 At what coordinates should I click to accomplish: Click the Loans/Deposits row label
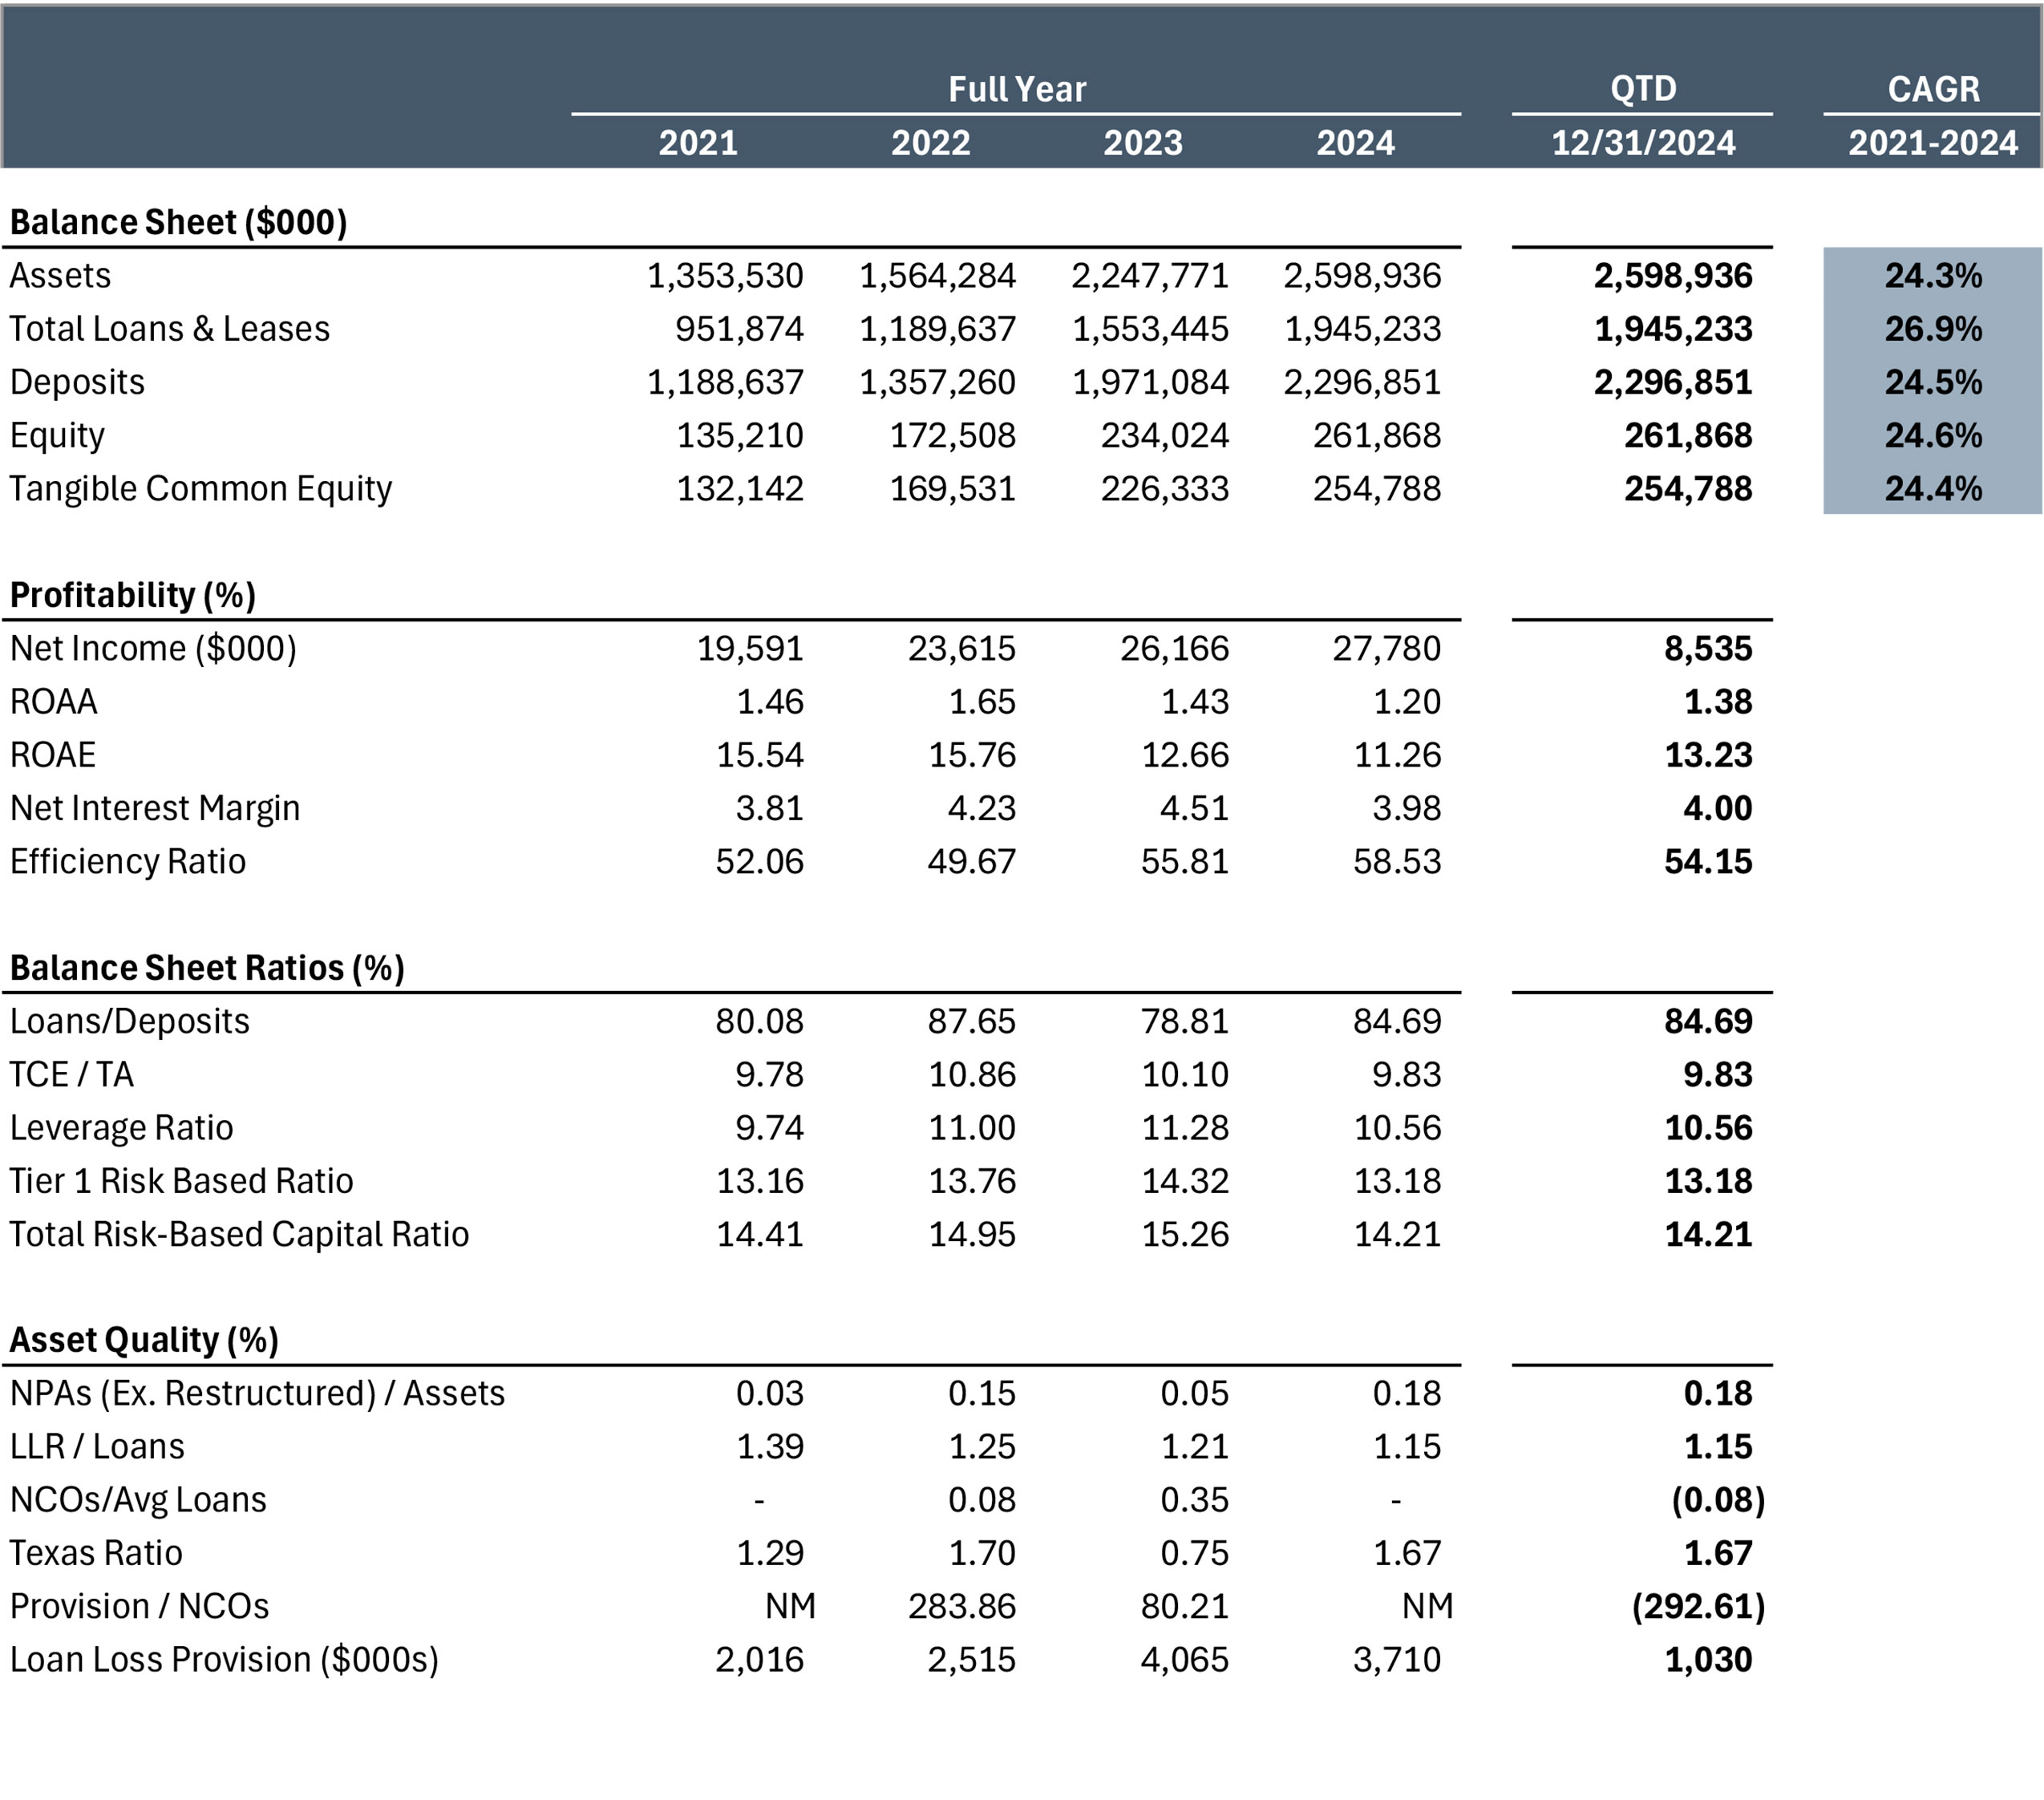130,1021
